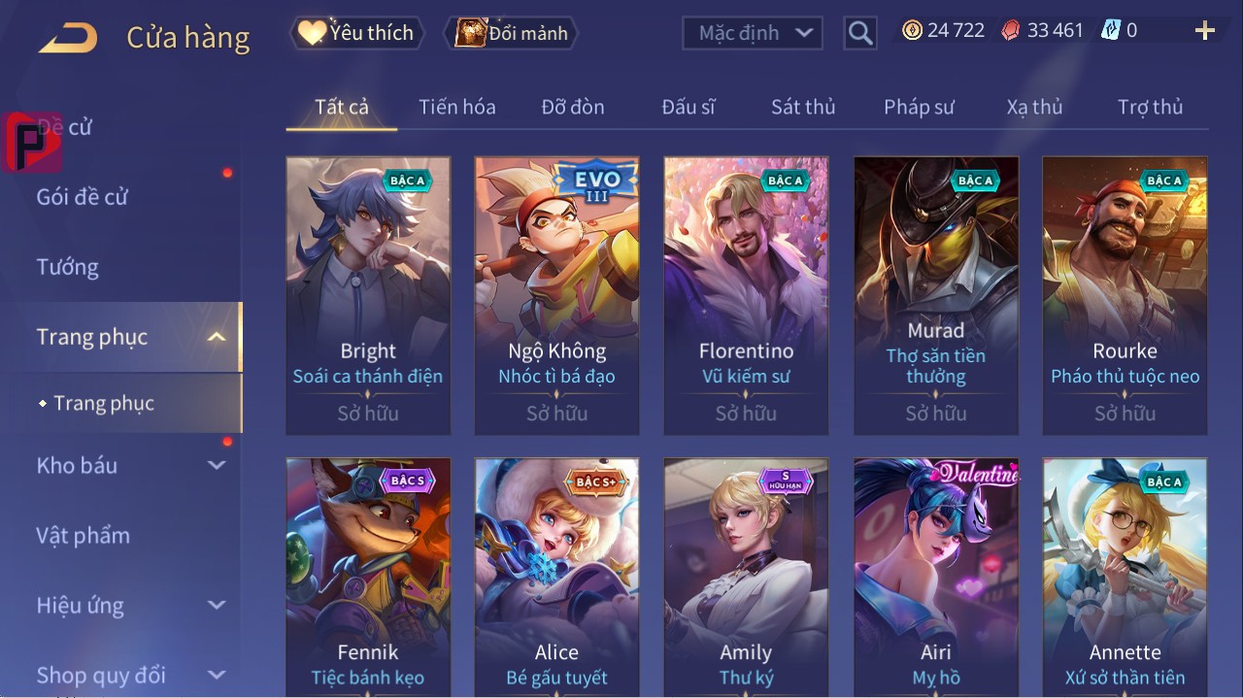The image size is (1243, 698).
Task: Click the heart icon on Yêu thích
Action: tap(312, 32)
